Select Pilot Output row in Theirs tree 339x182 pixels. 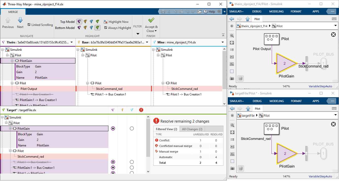click(38, 89)
